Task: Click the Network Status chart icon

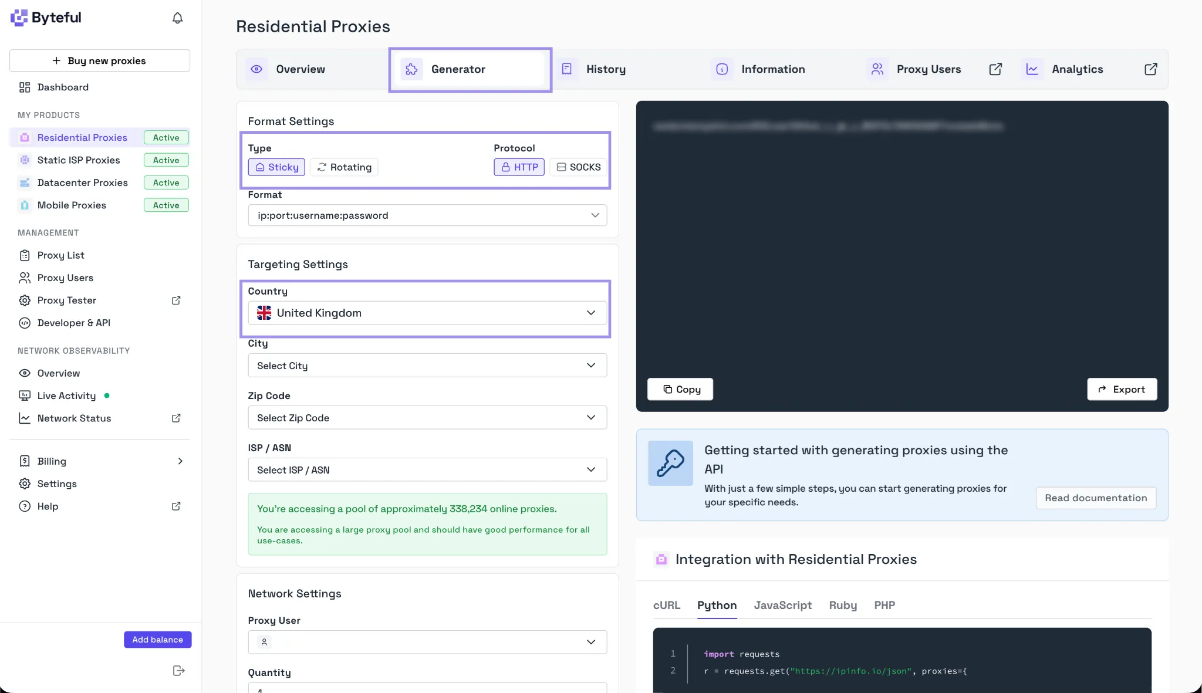Action: 25,418
